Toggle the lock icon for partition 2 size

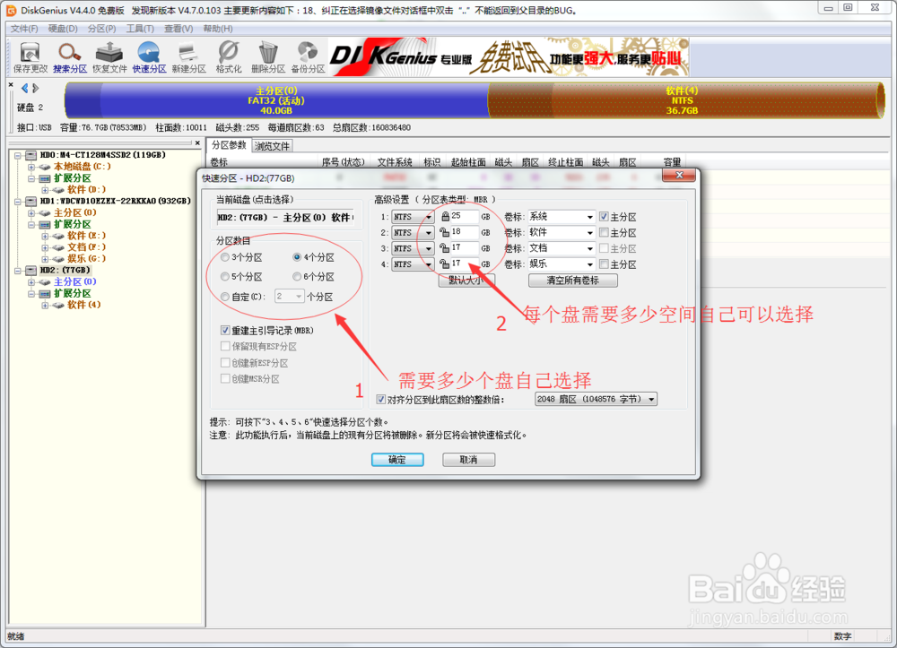pyautogui.click(x=445, y=232)
